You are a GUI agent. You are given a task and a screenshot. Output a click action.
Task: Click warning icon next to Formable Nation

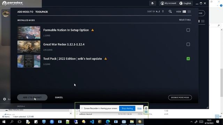point(93,30)
